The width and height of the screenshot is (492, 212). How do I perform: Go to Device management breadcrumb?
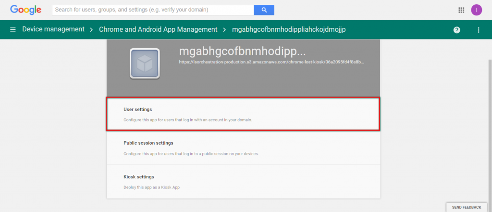[x=53, y=29]
